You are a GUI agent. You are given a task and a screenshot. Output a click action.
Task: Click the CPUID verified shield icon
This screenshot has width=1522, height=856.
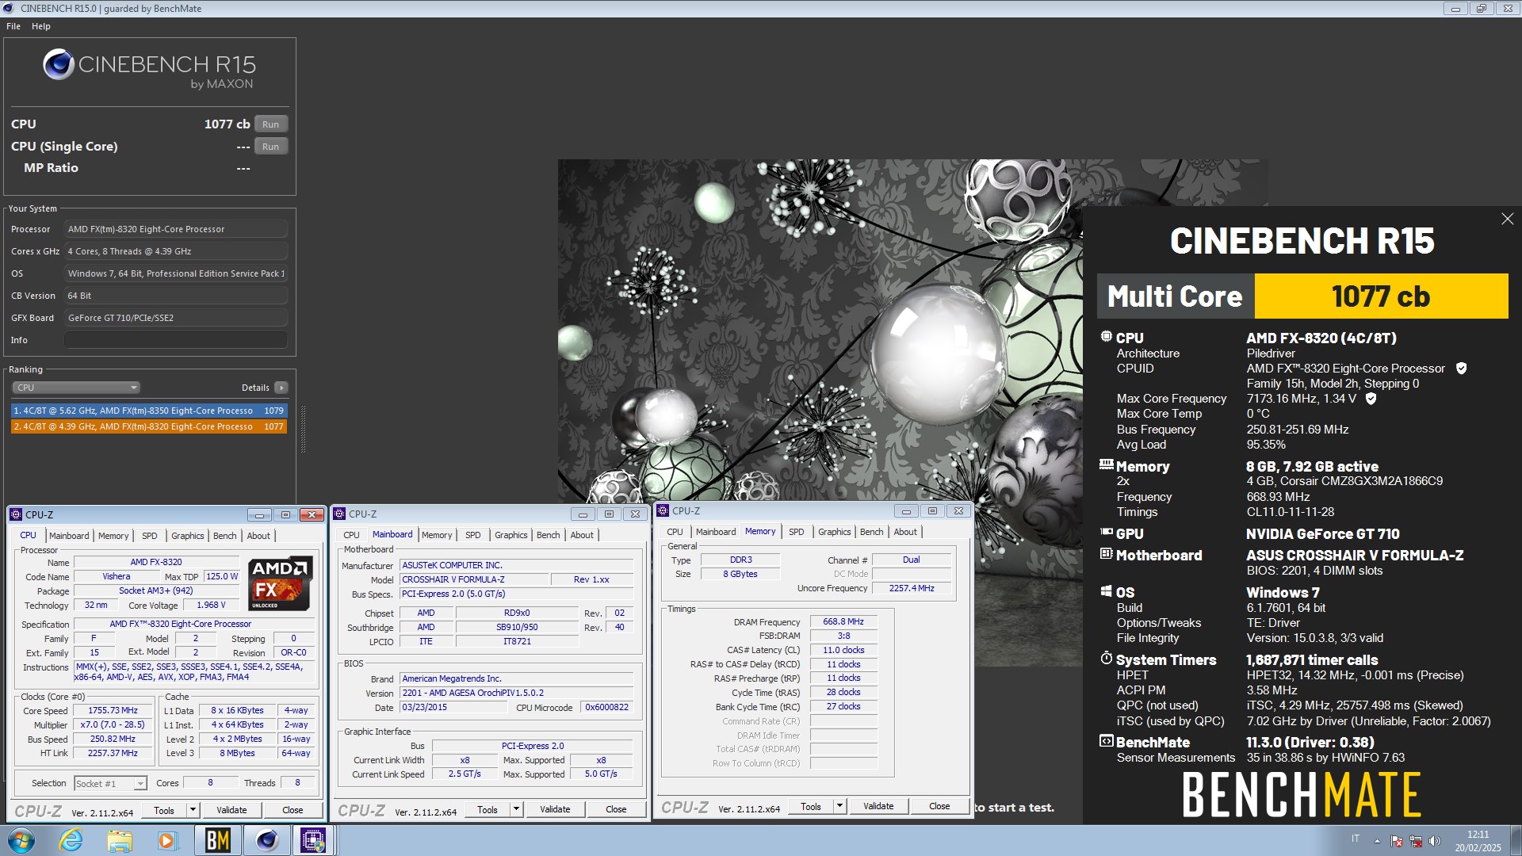[1461, 369]
